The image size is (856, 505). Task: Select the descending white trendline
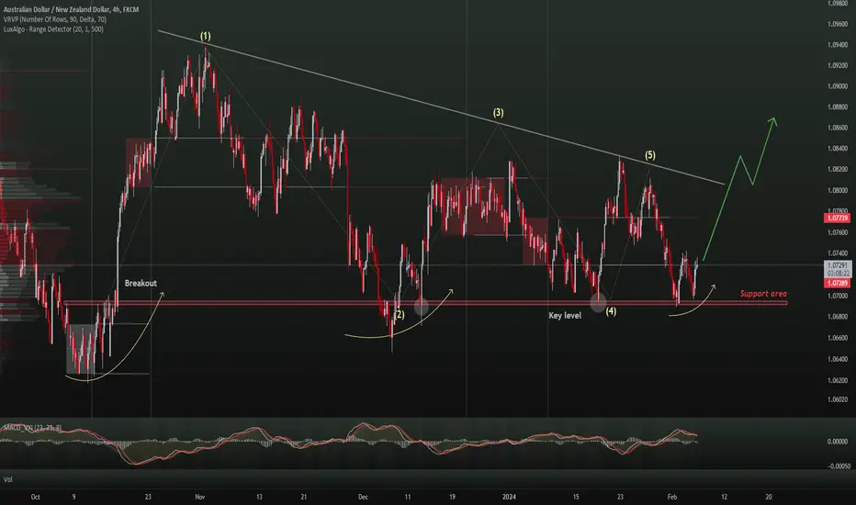[441, 107]
